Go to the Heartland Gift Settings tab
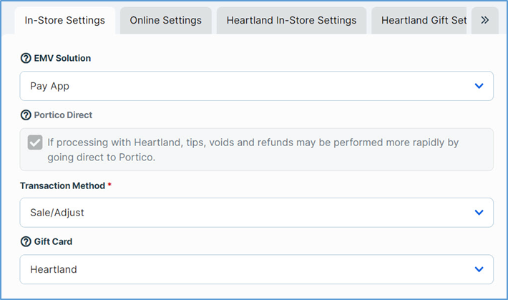508x300 pixels. pyautogui.click(x=422, y=20)
